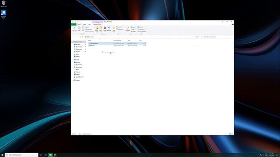Click the Cut command in ribbon
The image size is (280, 157).
pos(87,27)
